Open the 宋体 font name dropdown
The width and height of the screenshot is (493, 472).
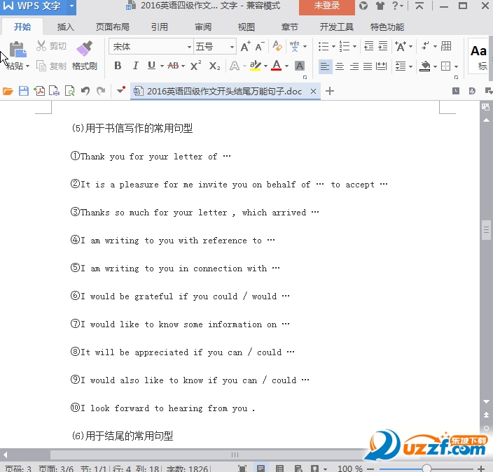[189, 47]
